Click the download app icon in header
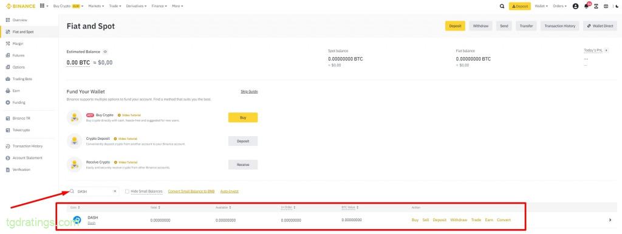Viewport: 622px width, 234px height. (596, 6)
